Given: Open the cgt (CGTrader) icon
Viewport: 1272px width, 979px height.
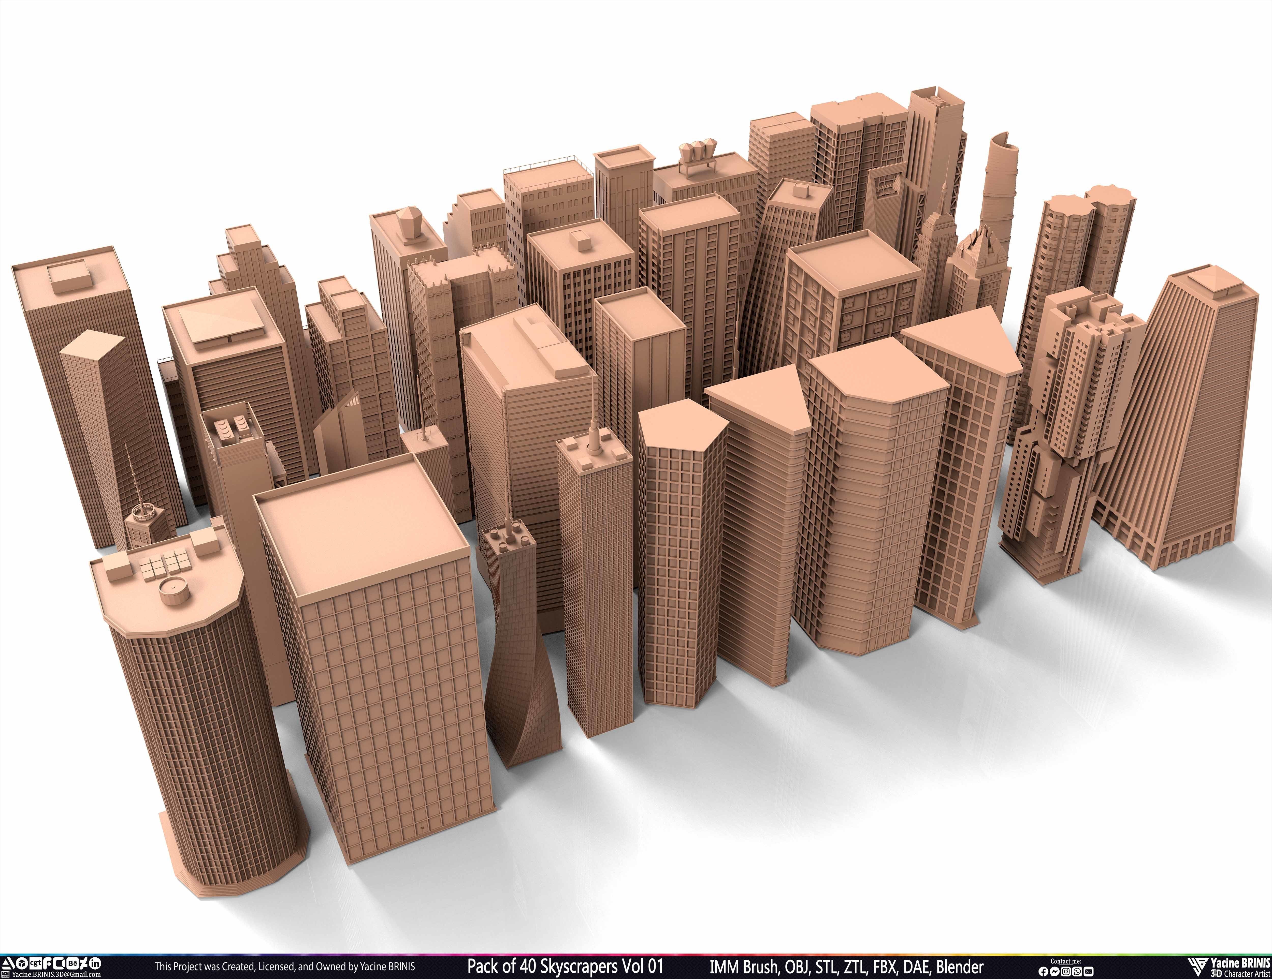Looking at the screenshot, I should pos(36,963).
